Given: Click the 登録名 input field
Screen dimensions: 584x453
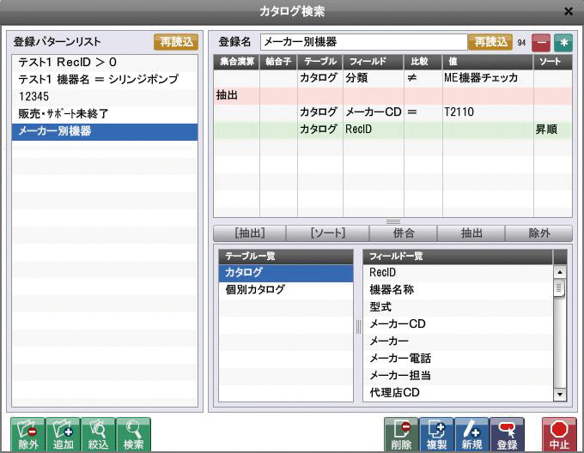Looking at the screenshot, I should point(364,42).
